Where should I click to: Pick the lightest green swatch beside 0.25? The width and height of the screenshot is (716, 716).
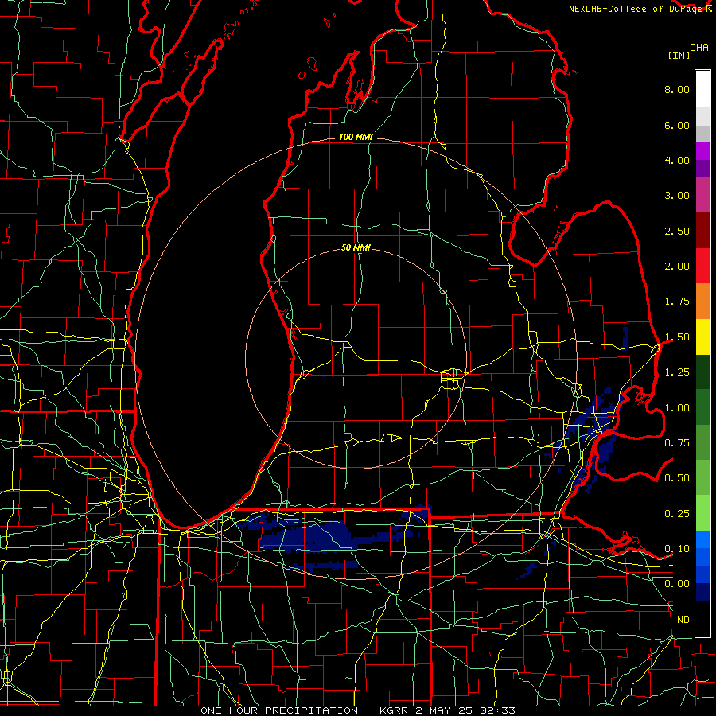tap(702, 513)
